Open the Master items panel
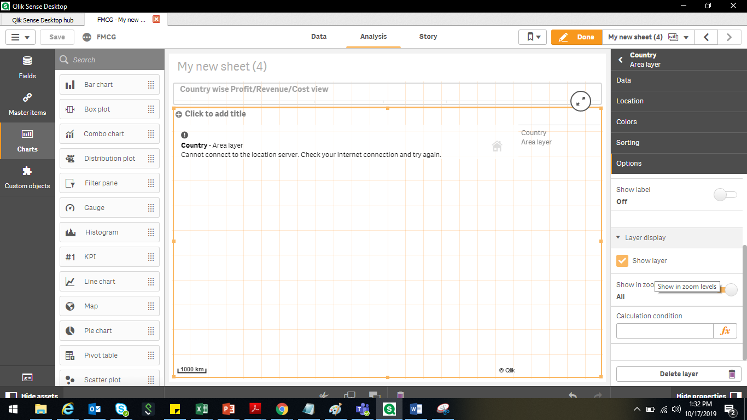Screen dimensions: 747x420 [x=27, y=104]
